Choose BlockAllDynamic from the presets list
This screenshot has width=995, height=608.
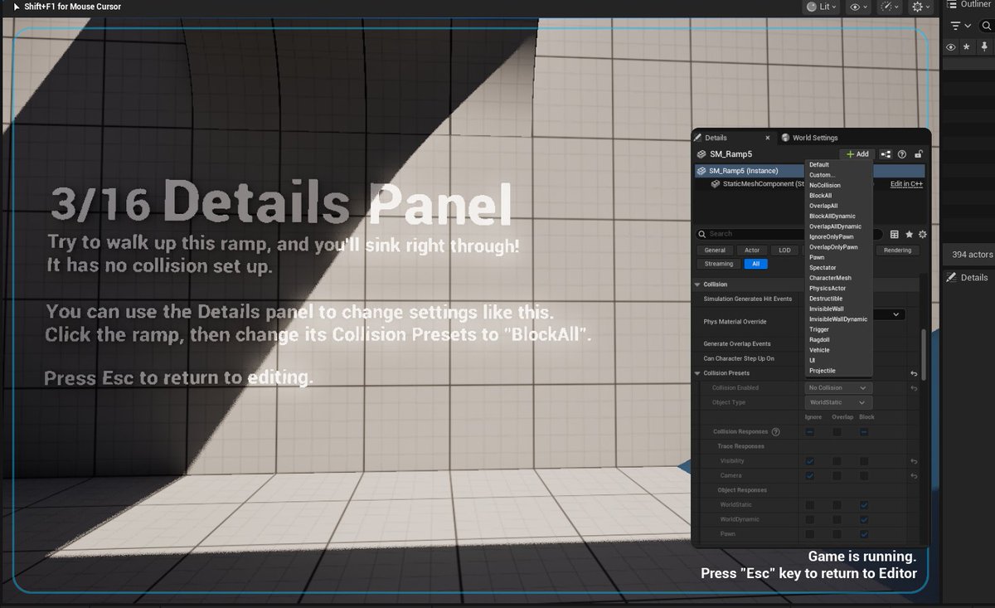pos(833,216)
